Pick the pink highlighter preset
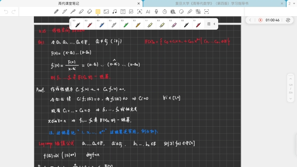Screen dimensions: 297x167 (x=174, y=24)
